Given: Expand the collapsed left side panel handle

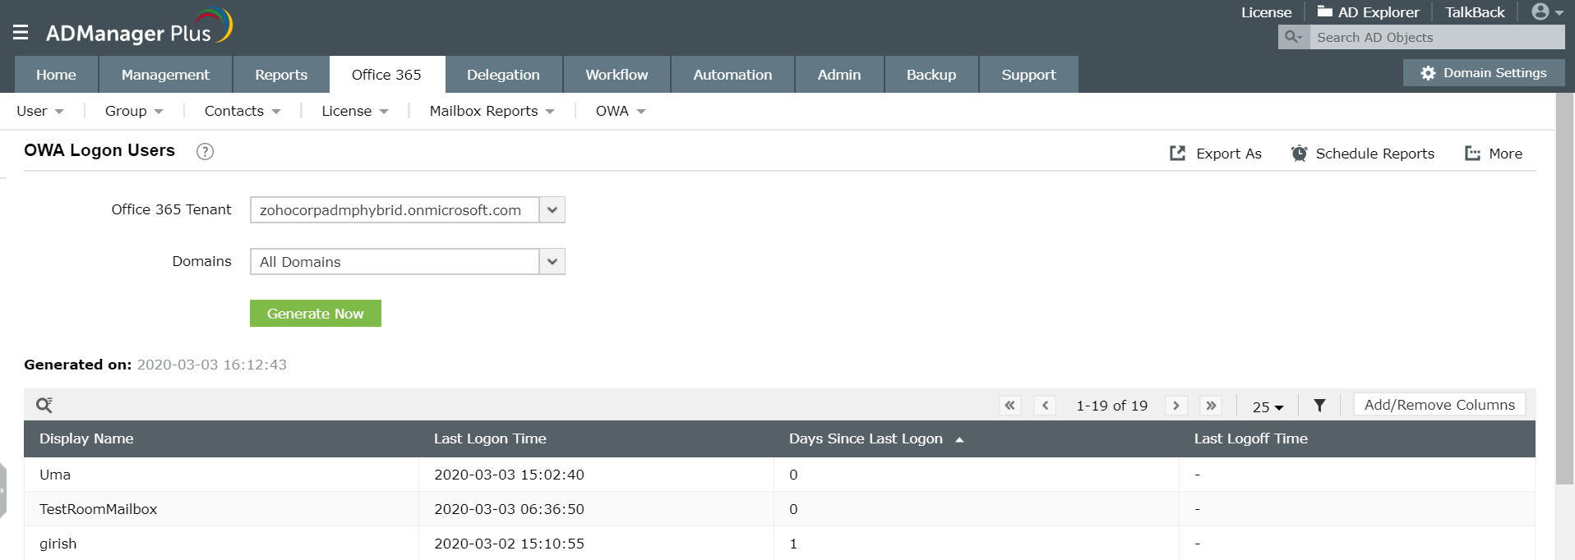Looking at the screenshot, I should click(x=2, y=490).
